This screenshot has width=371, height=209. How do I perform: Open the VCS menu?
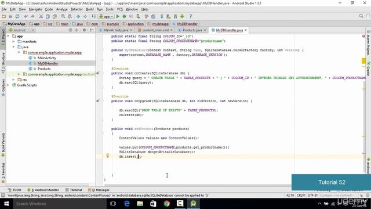pyautogui.click(x=120, y=9)
